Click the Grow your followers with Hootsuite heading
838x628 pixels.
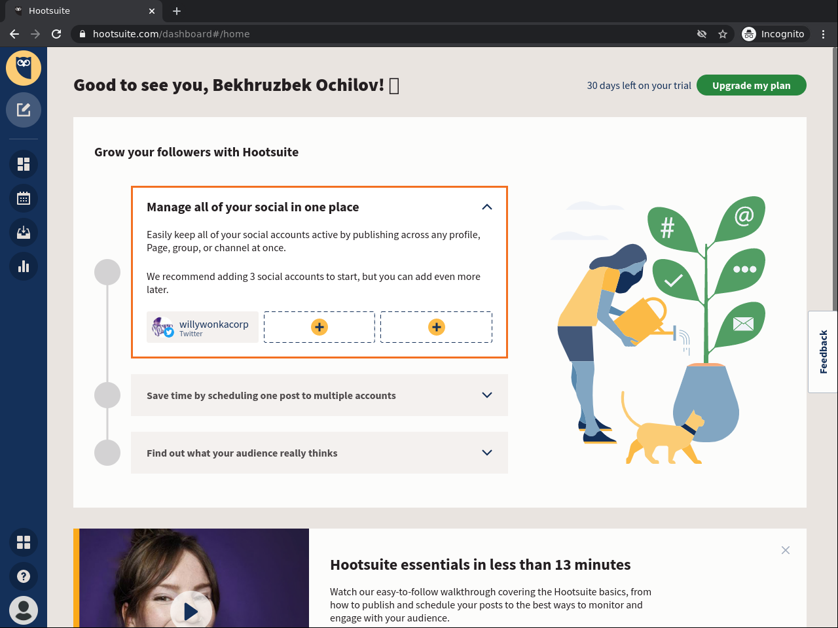coord(196,152)
